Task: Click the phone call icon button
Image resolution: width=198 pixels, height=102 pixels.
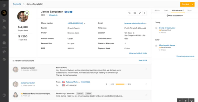Action: tap(130, 13)
